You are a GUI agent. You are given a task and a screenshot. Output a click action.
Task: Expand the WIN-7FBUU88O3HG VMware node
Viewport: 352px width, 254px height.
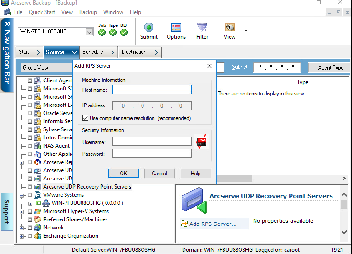tap(30, 204)
